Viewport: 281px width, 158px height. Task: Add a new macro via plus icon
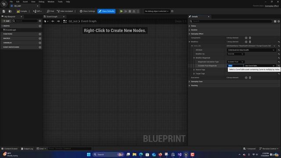point(40,38)
